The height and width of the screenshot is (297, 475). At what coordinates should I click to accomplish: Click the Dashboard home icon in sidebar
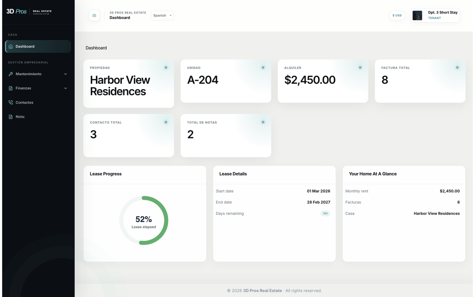pyautogui.click(x=11, y=46)
